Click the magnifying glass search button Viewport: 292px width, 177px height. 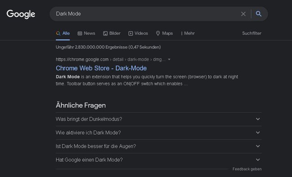(x=258, y=13)
